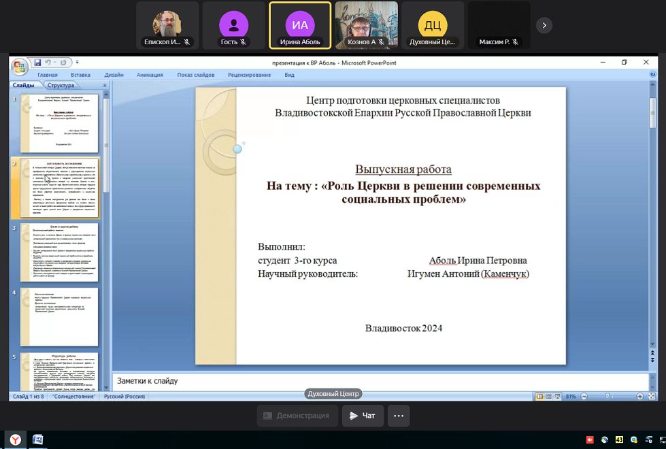666x449 pixels.
Task: Show next participants with the right arrow
Action: pos(544,25)
